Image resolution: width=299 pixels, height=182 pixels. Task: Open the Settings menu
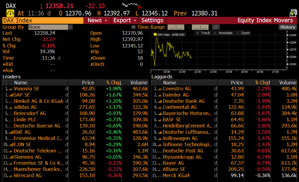tap(152, 20)
